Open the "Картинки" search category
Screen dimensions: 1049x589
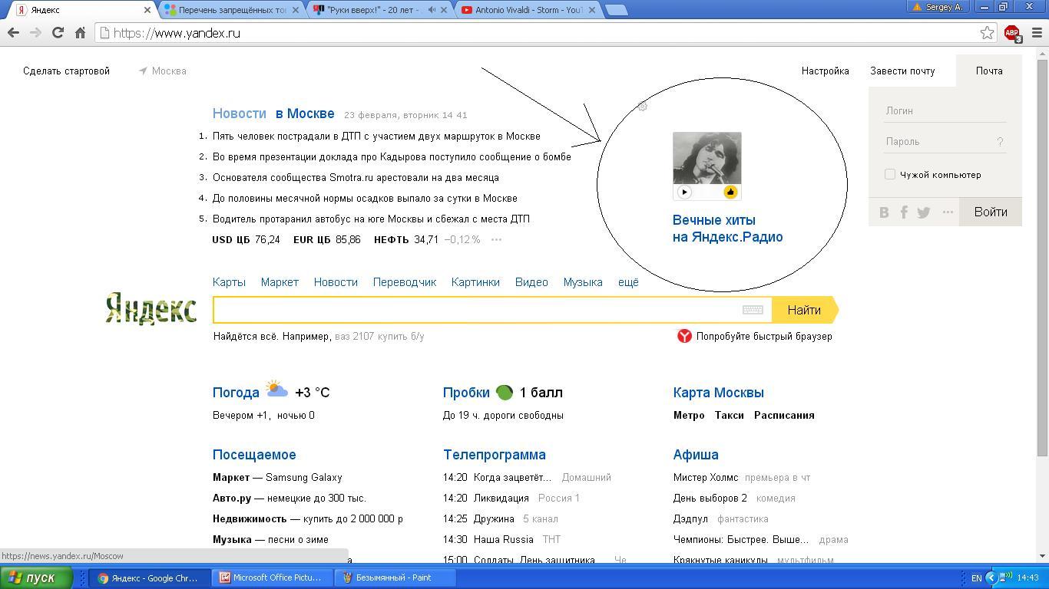[475, 282]
